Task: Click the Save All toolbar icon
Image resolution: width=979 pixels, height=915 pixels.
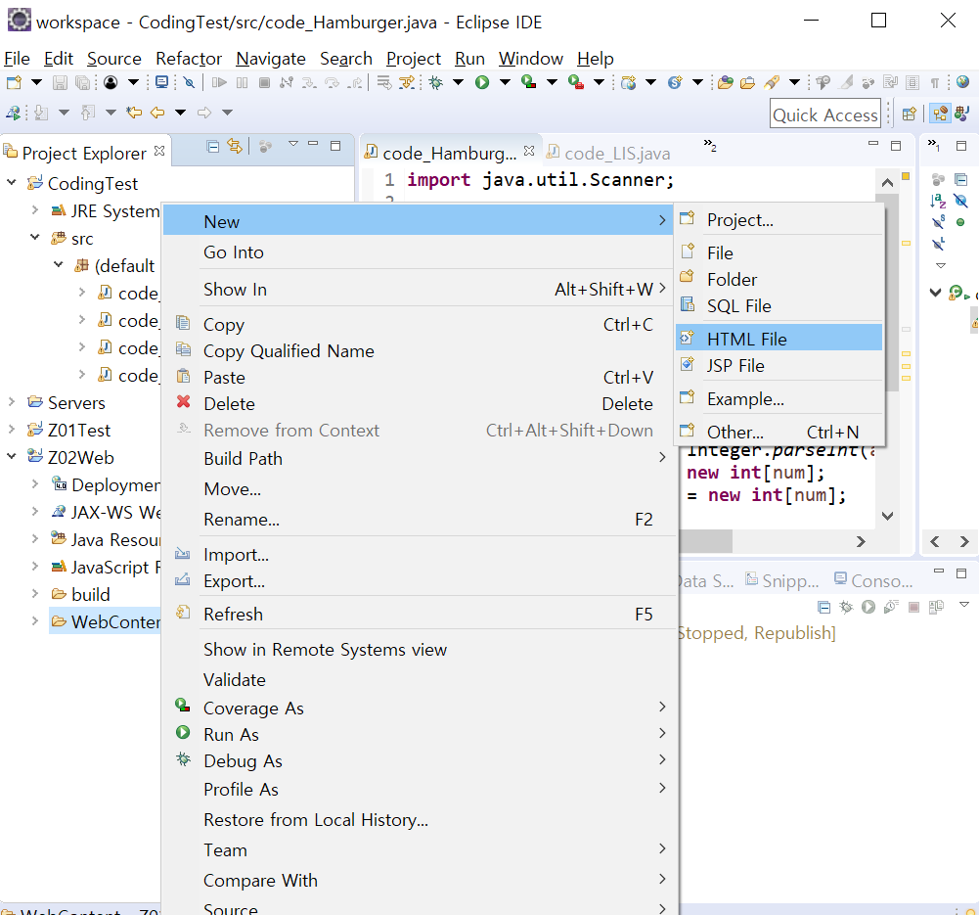Action: (82, 82)
